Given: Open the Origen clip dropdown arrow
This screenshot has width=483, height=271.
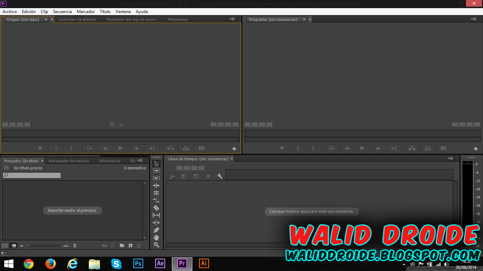Looking at the screenshot, I should (x=46, y=19).
